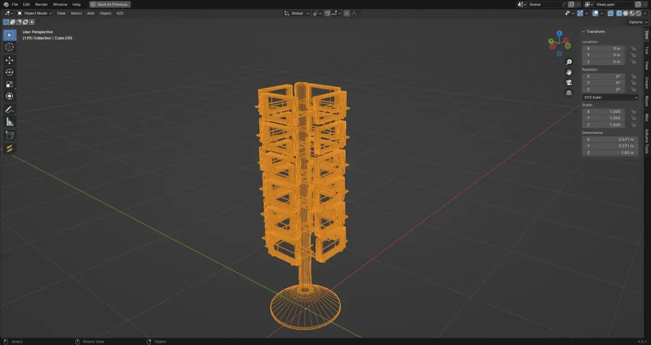Click the Back to Previous button
Screen dimensions: 651x345
(x=110, y=4)
